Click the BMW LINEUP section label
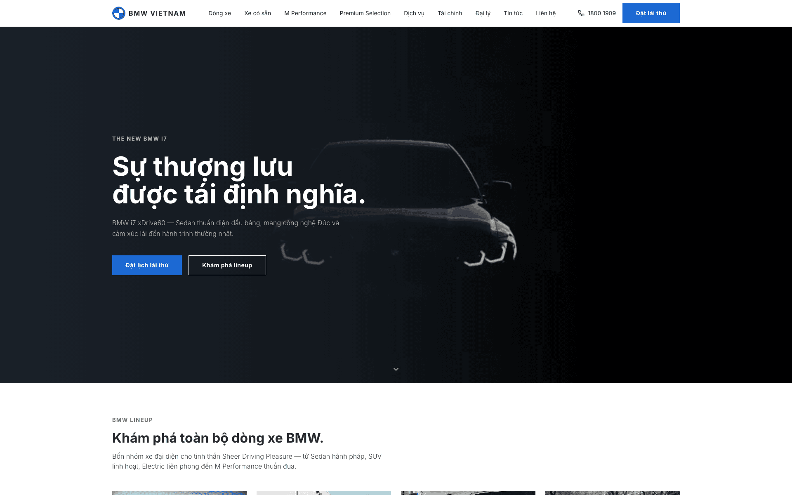 [132, 420]
